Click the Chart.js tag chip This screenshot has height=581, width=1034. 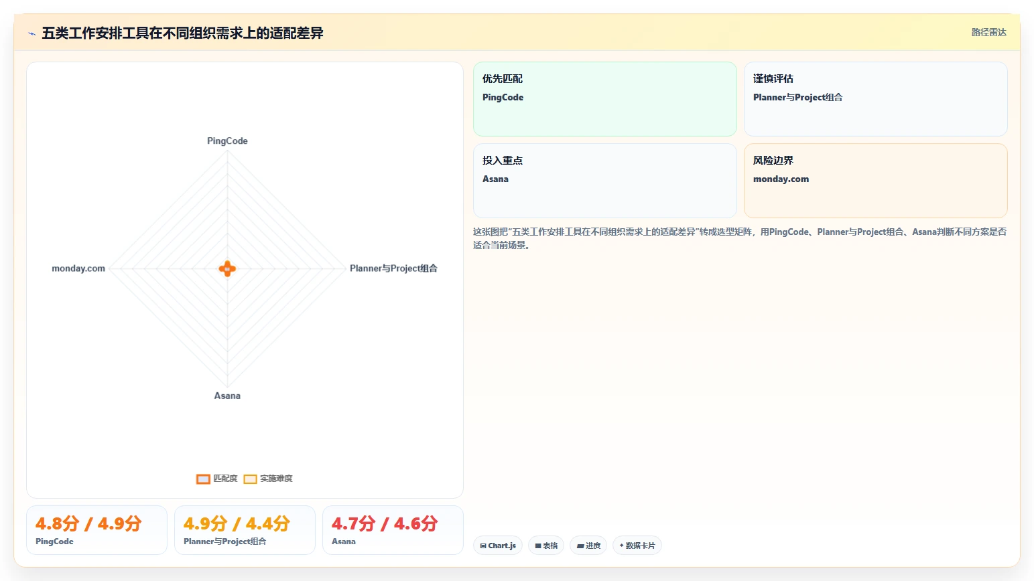(498, 546)
